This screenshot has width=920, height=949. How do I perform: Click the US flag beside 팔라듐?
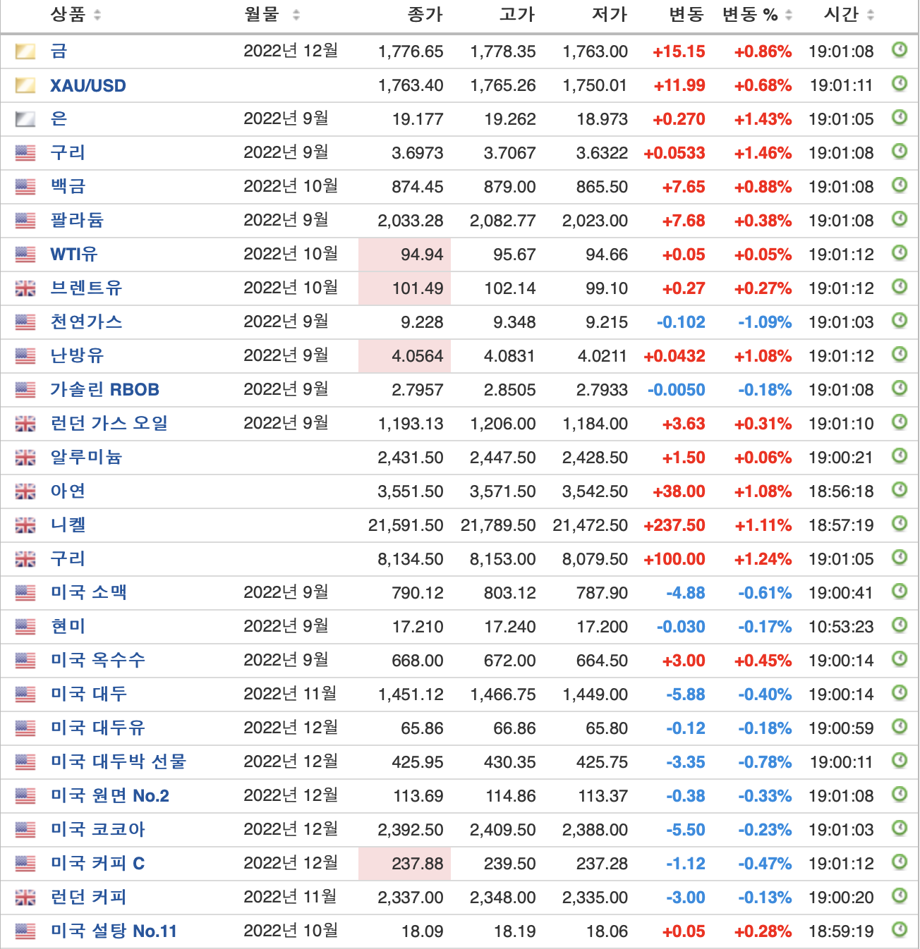25,221
